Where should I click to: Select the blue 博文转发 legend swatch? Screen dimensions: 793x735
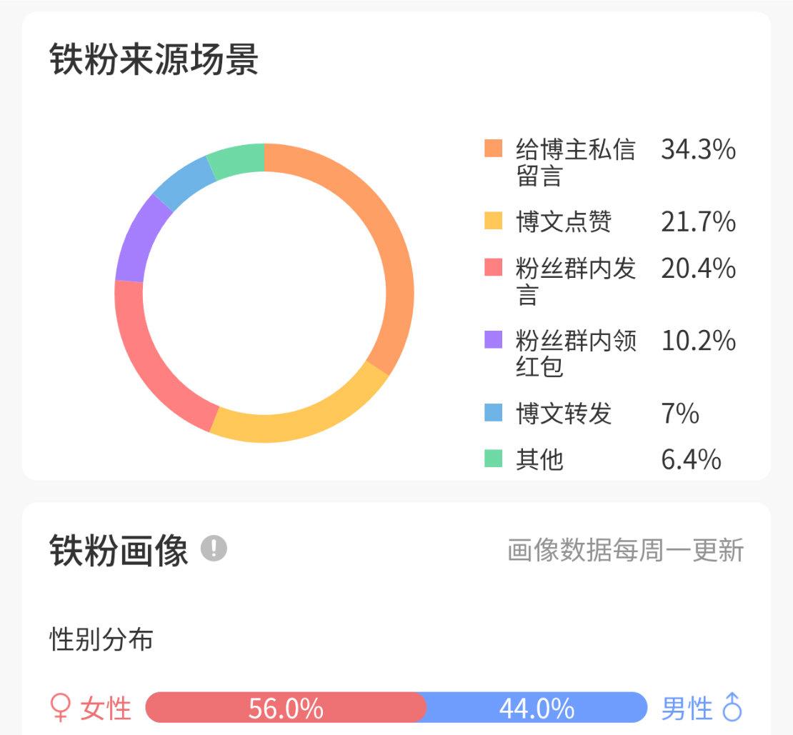click(x=493, y=412)
